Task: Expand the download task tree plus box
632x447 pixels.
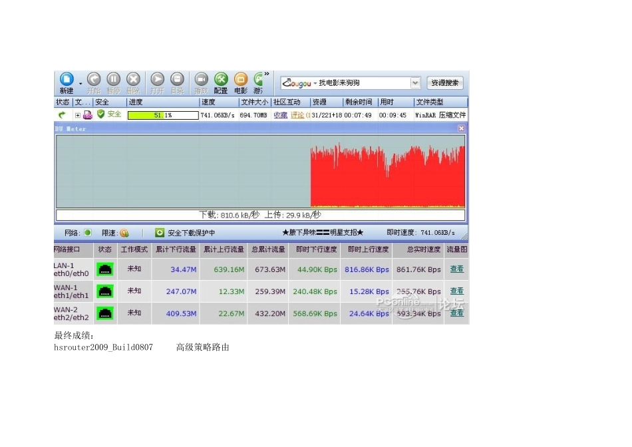Action: pos(78,115)
